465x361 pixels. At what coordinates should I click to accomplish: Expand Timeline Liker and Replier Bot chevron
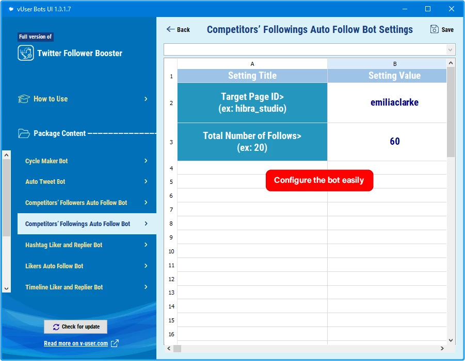point(146,287)
